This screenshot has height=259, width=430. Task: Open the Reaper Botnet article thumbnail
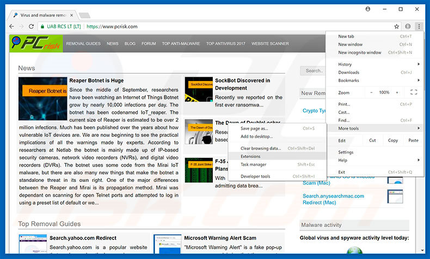pyautogui.click(x=43, y=98)
